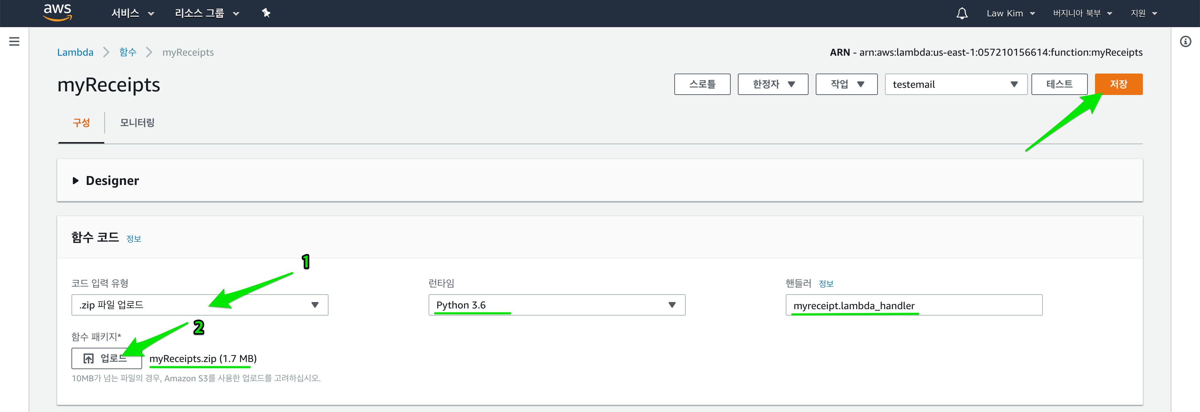Image resolution: width=1200 pixels, height=412 pixels.
Task: Expand the Designer section
Action: point(76,181)
